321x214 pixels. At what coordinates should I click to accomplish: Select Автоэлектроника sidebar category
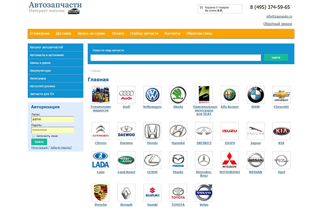pyautogui.click(x=55, y=86)
